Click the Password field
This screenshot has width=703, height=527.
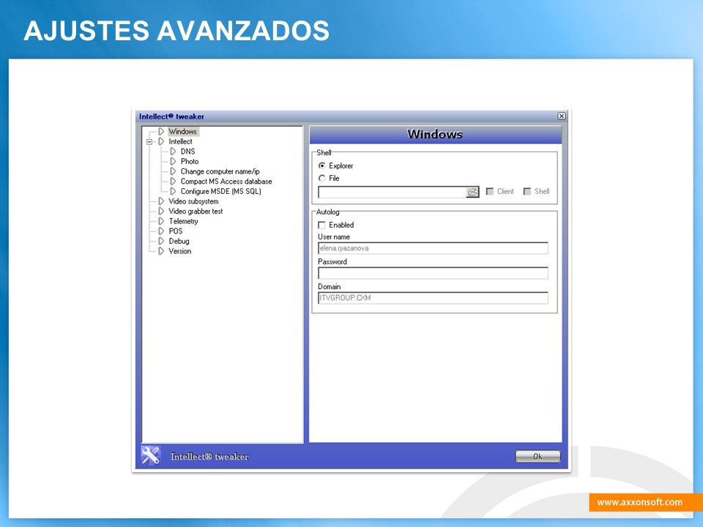(433, 273)
